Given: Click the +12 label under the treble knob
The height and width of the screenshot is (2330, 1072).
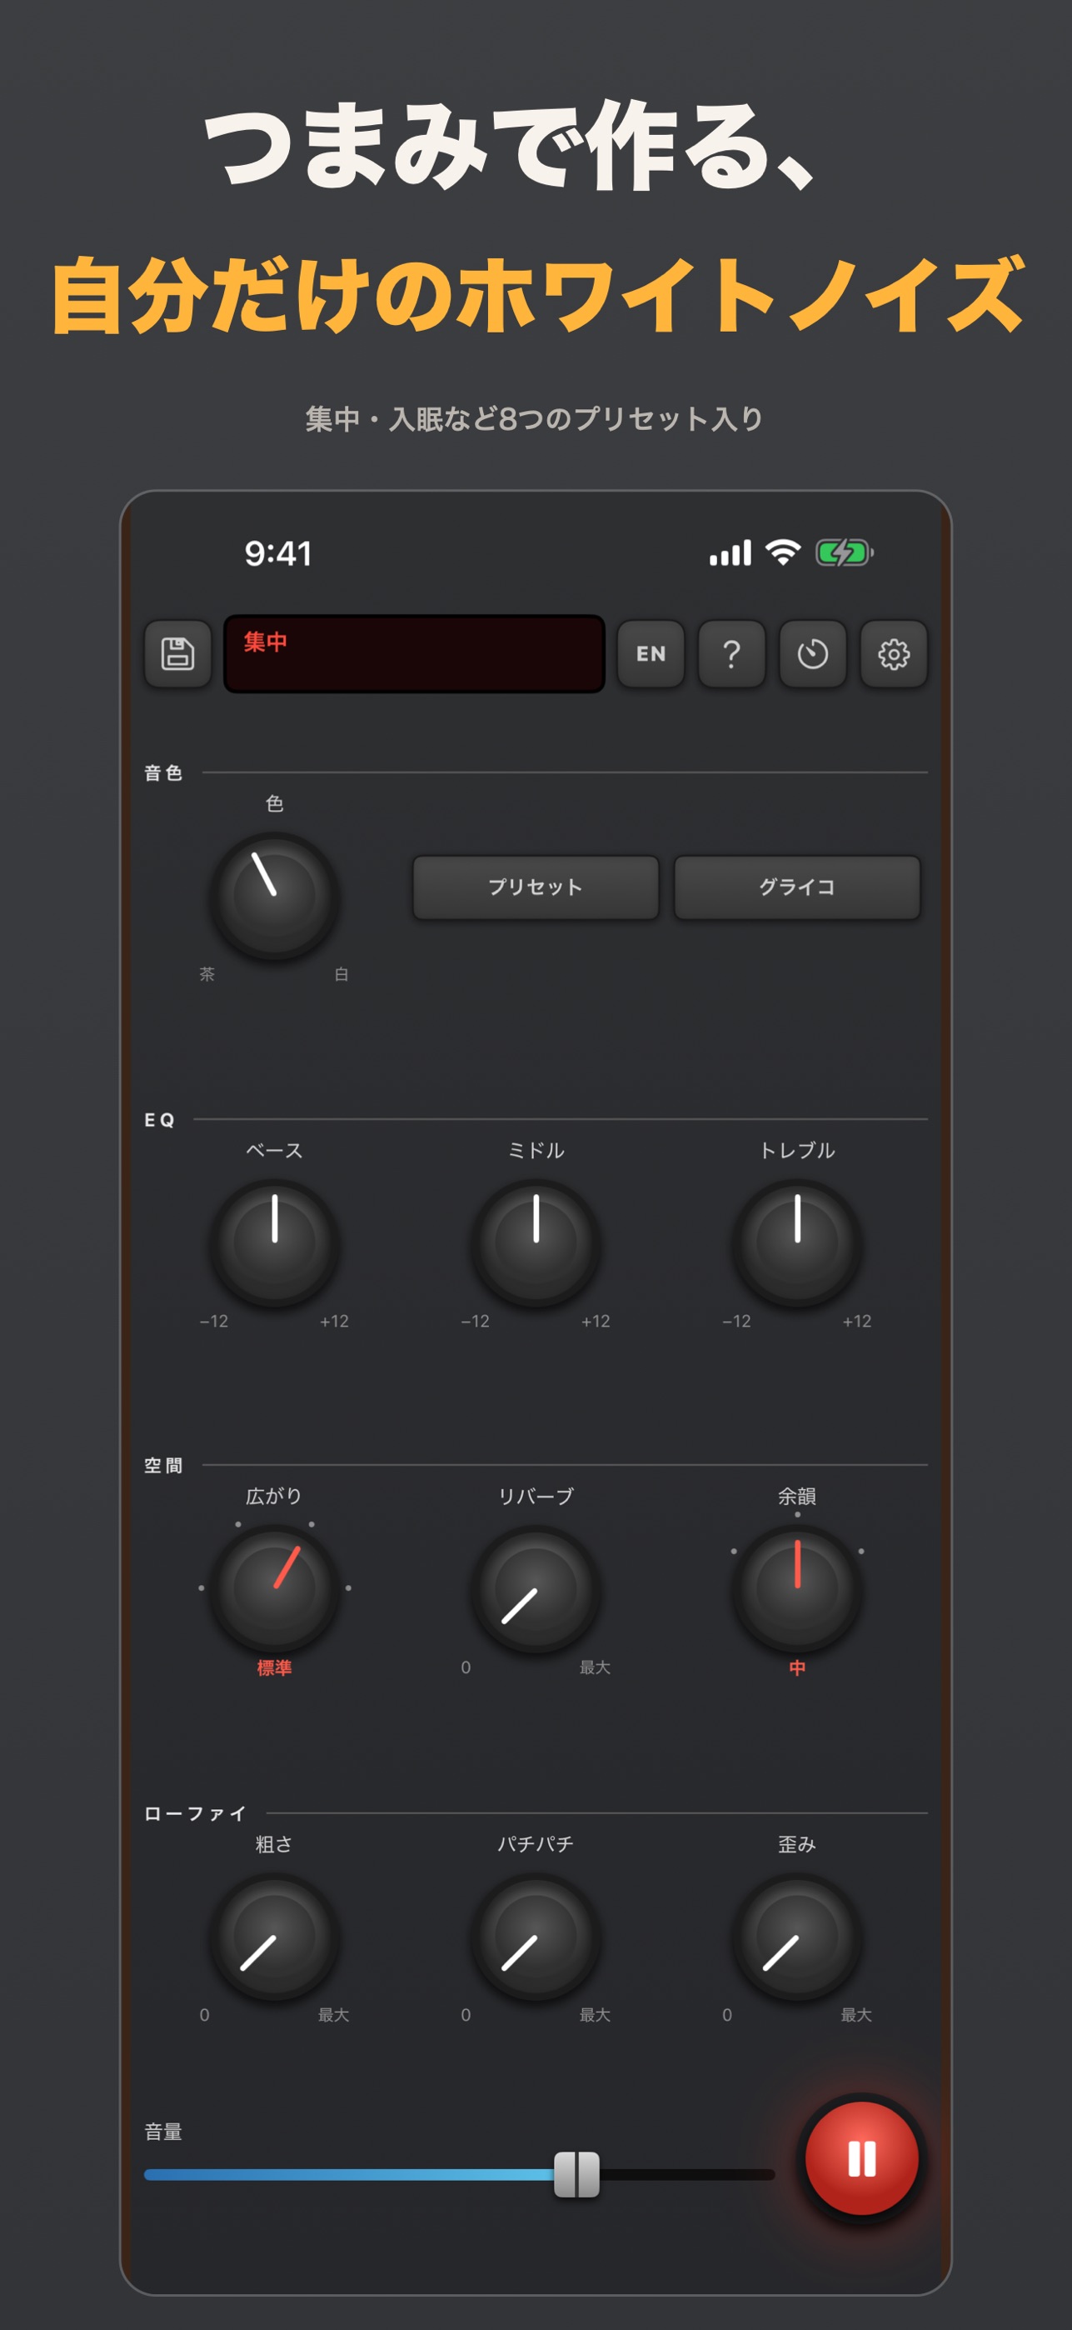Looking at the screenshot, I should click(857, 1322).
